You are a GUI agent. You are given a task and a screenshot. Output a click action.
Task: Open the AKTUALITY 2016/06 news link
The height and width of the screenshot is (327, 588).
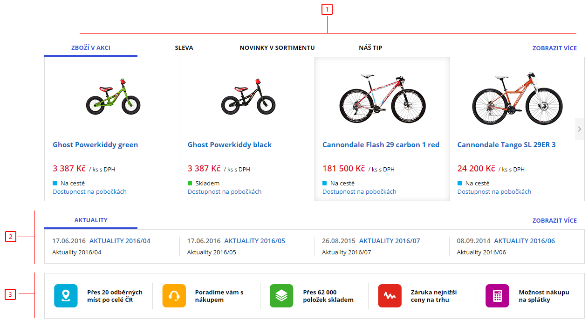coord(525,241)
